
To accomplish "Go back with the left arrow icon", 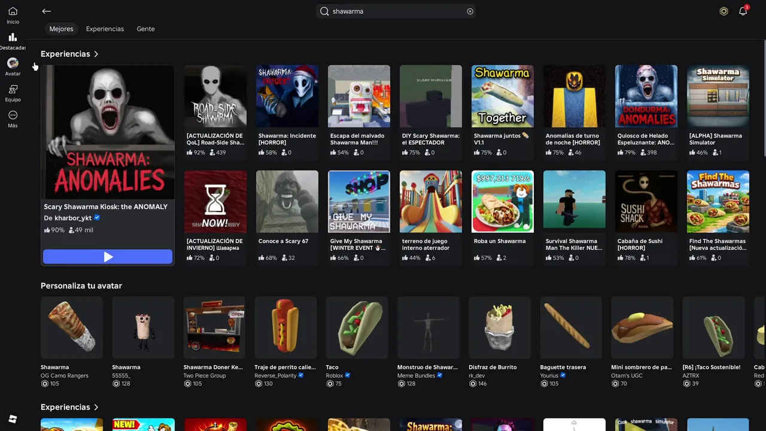I will 47,11.
